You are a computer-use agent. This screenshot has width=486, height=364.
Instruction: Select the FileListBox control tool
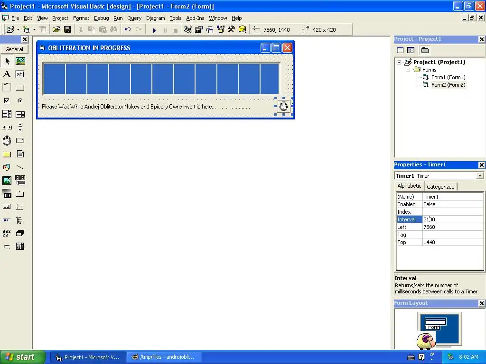pos(20,154)
